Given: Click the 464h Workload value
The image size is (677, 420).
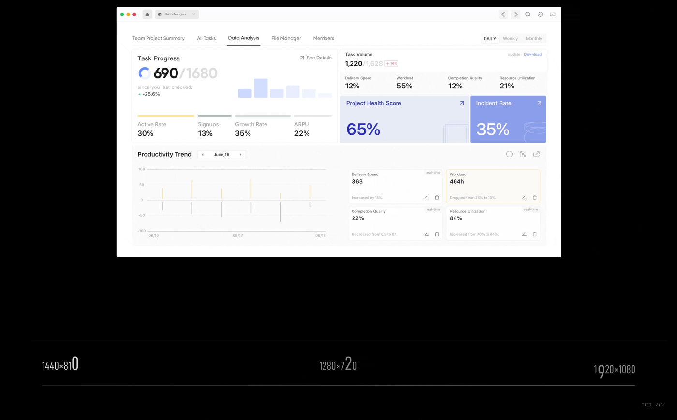Looking at the screenshot, I should click(x=456, y=182).
